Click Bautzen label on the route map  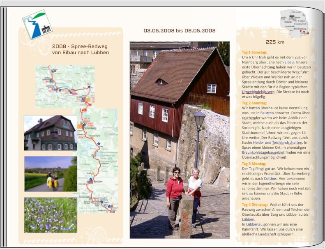pos(98,182)
